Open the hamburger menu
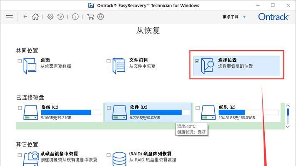Screen dimensions: 296x166 coord(10,17)
